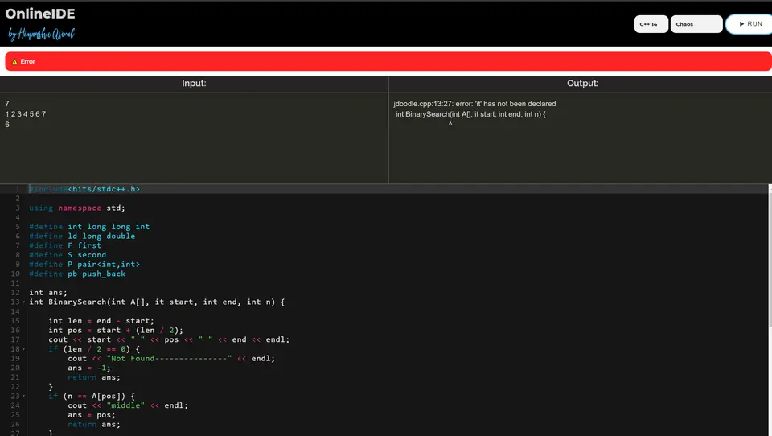This screenshot has width=772, height=436.
Task: Click '#define pb push_back' line
Action: pyautogui.click(x=77, y=274)
